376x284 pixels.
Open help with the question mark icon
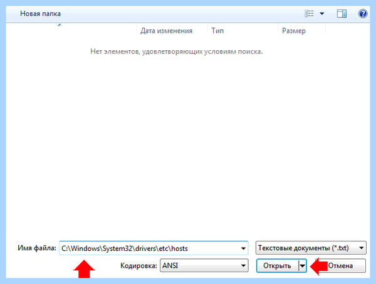pos(363,14)
